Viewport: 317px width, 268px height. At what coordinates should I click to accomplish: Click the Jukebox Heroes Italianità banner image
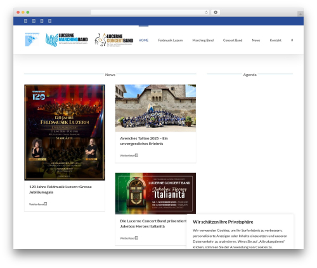pyautogui.click(x=155, y=193)
